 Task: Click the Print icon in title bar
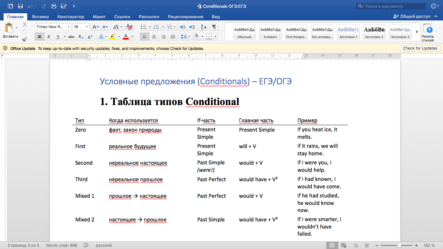(54, 6)
